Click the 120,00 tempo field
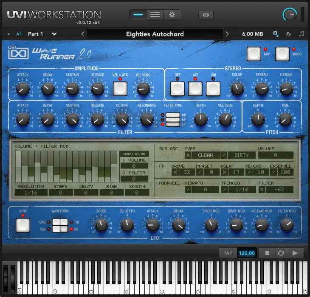Screen dimensions: 310x297 tap(246, 253)
